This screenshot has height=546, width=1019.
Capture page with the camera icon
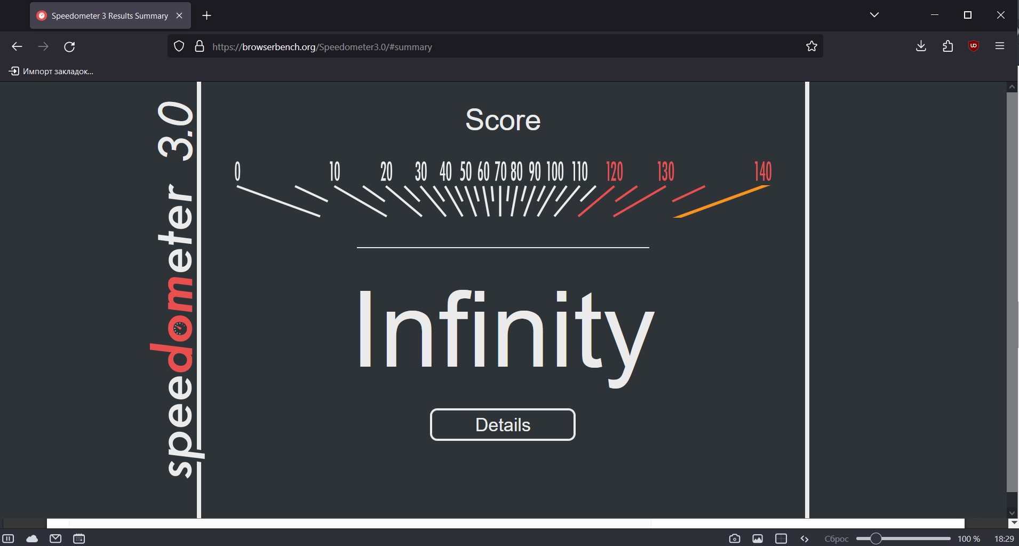click(x=735, y=539)
